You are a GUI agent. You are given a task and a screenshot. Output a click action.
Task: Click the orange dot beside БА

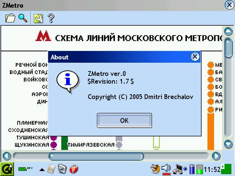click(210, 72)
